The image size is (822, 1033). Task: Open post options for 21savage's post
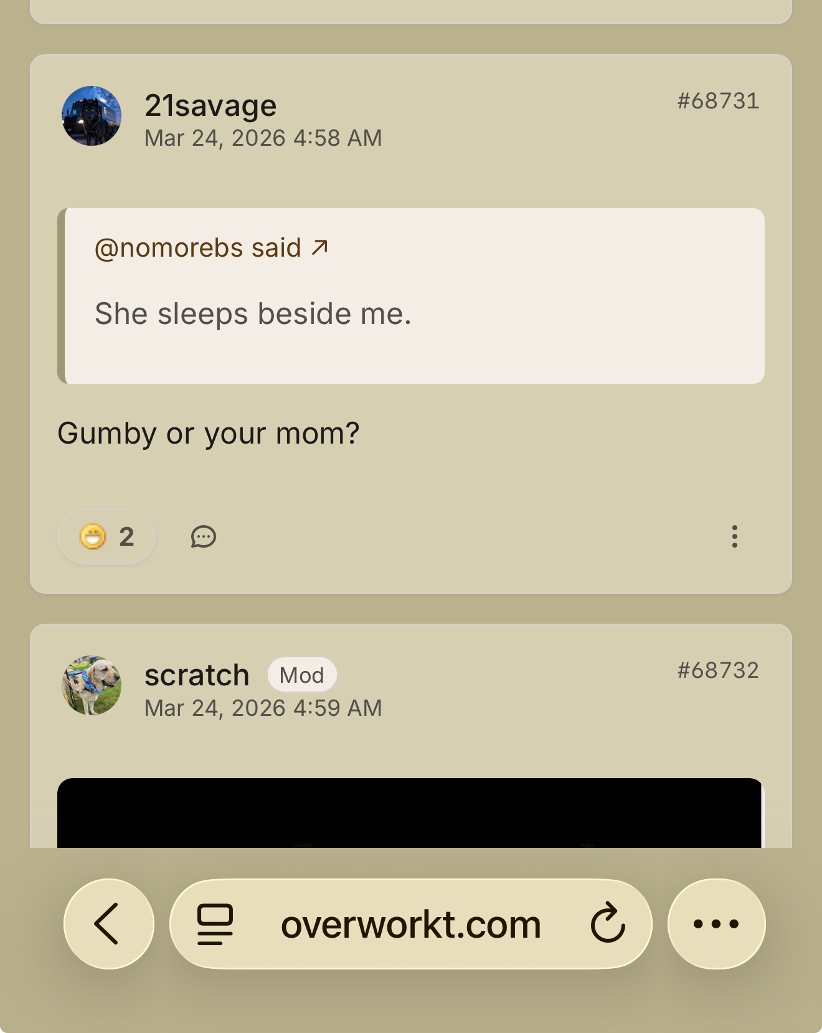735,536
